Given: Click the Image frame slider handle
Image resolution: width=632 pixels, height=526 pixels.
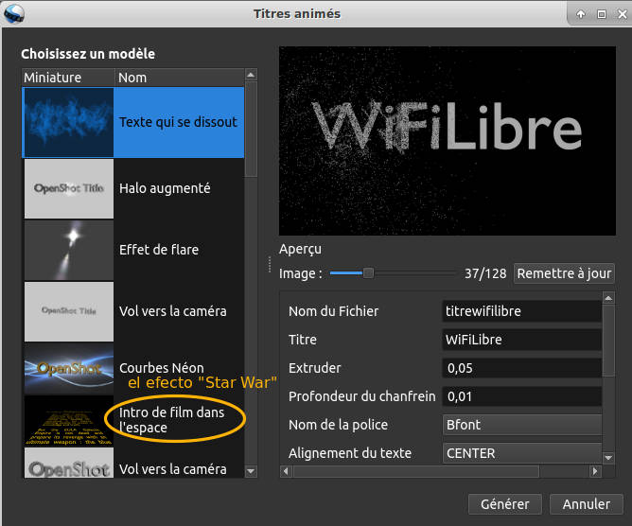Looking at the screenshot, I should coord(368,273).
